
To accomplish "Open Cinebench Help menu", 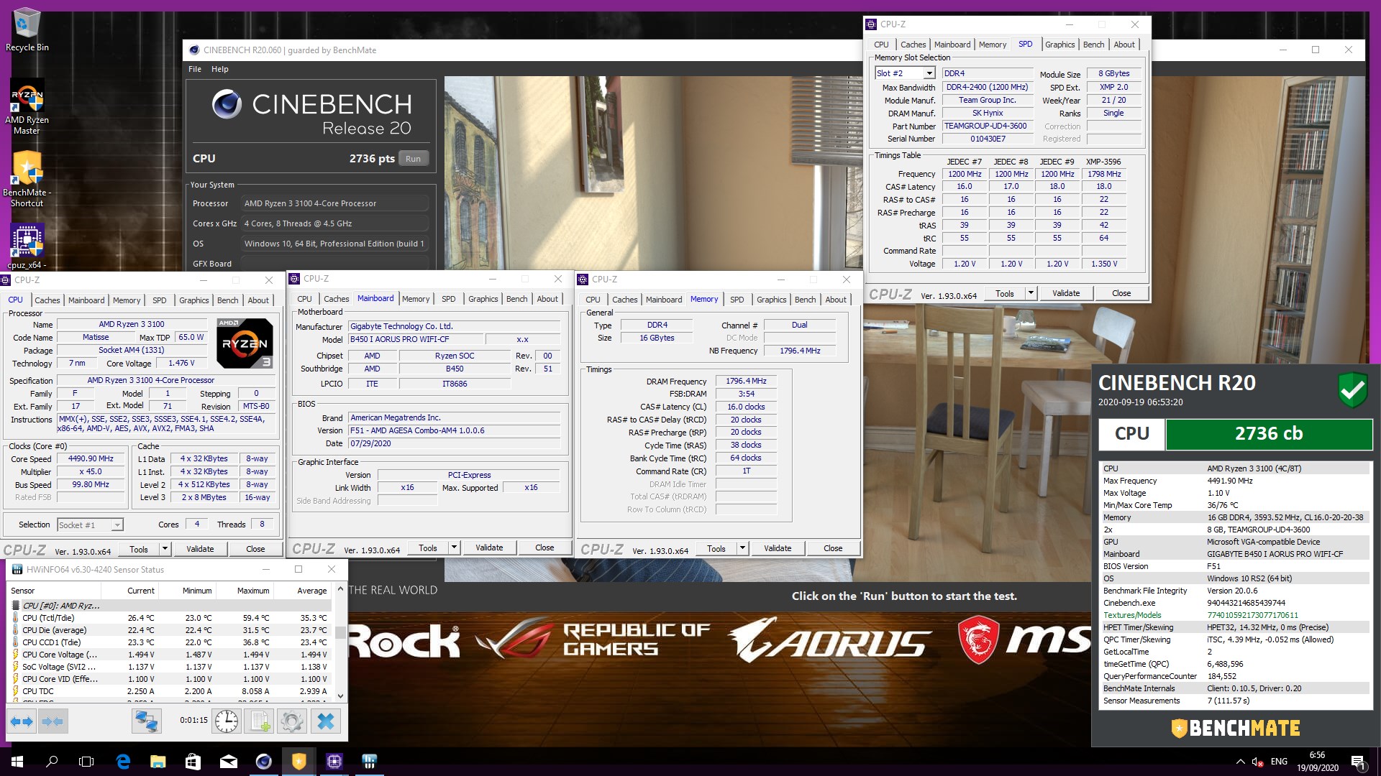I will click(219, 69).
